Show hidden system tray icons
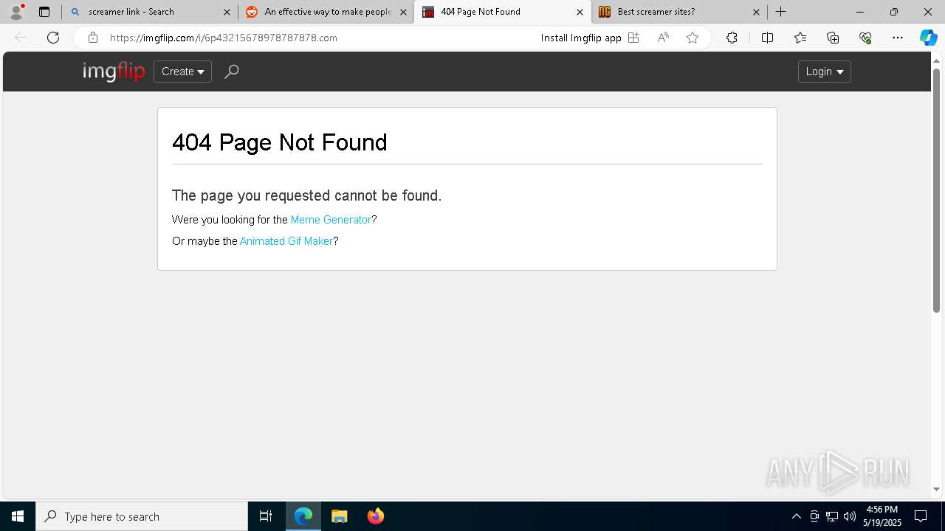The width and height of the screenshot is (945, 531). click(796, 516)
